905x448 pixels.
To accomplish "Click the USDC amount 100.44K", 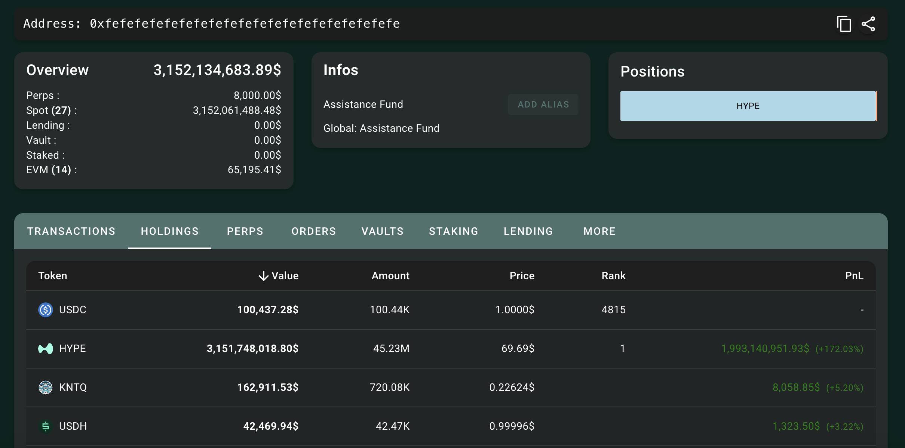I will coord(390,310).
